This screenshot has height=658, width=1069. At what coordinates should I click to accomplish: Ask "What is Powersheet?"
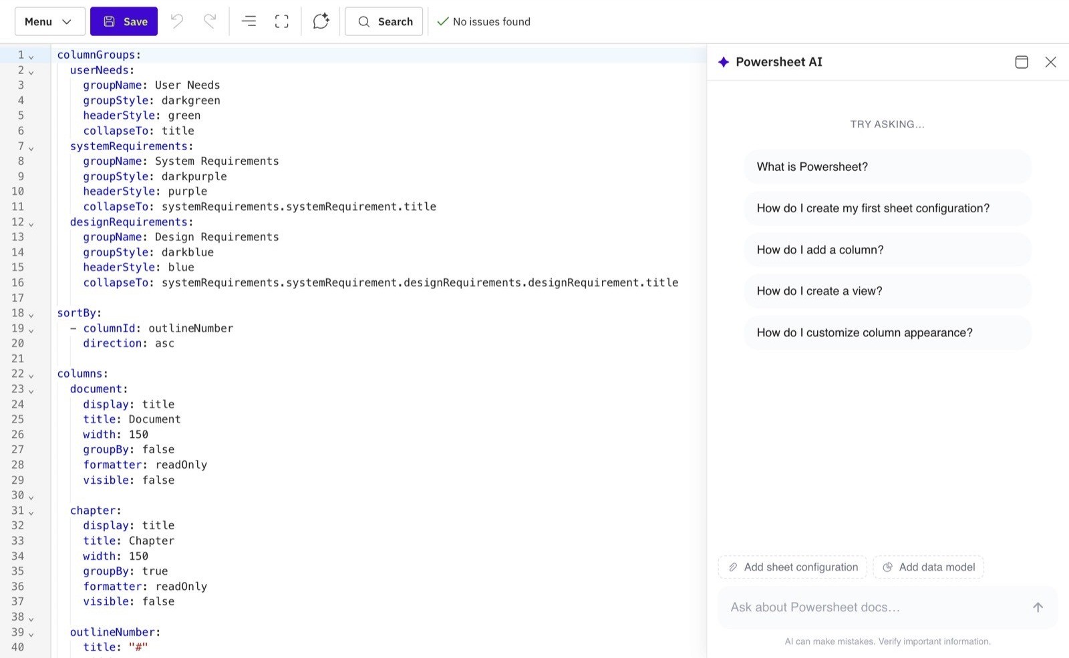[x=888, y=167]
